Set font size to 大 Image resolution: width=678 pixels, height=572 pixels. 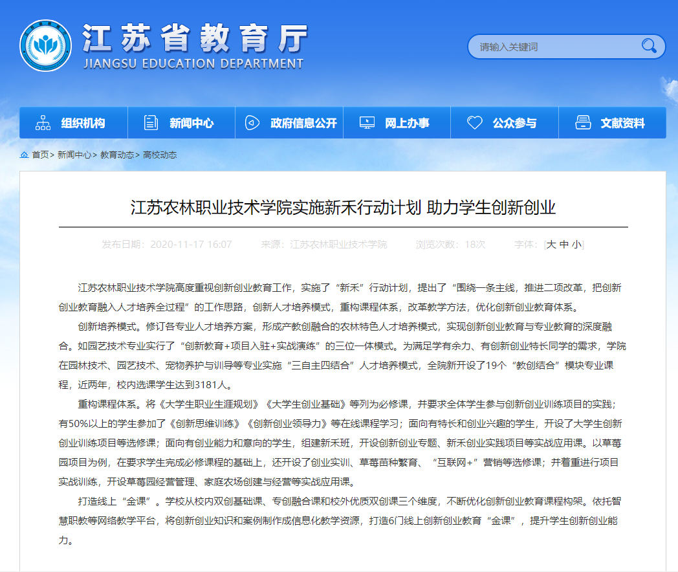coord(551,245)
